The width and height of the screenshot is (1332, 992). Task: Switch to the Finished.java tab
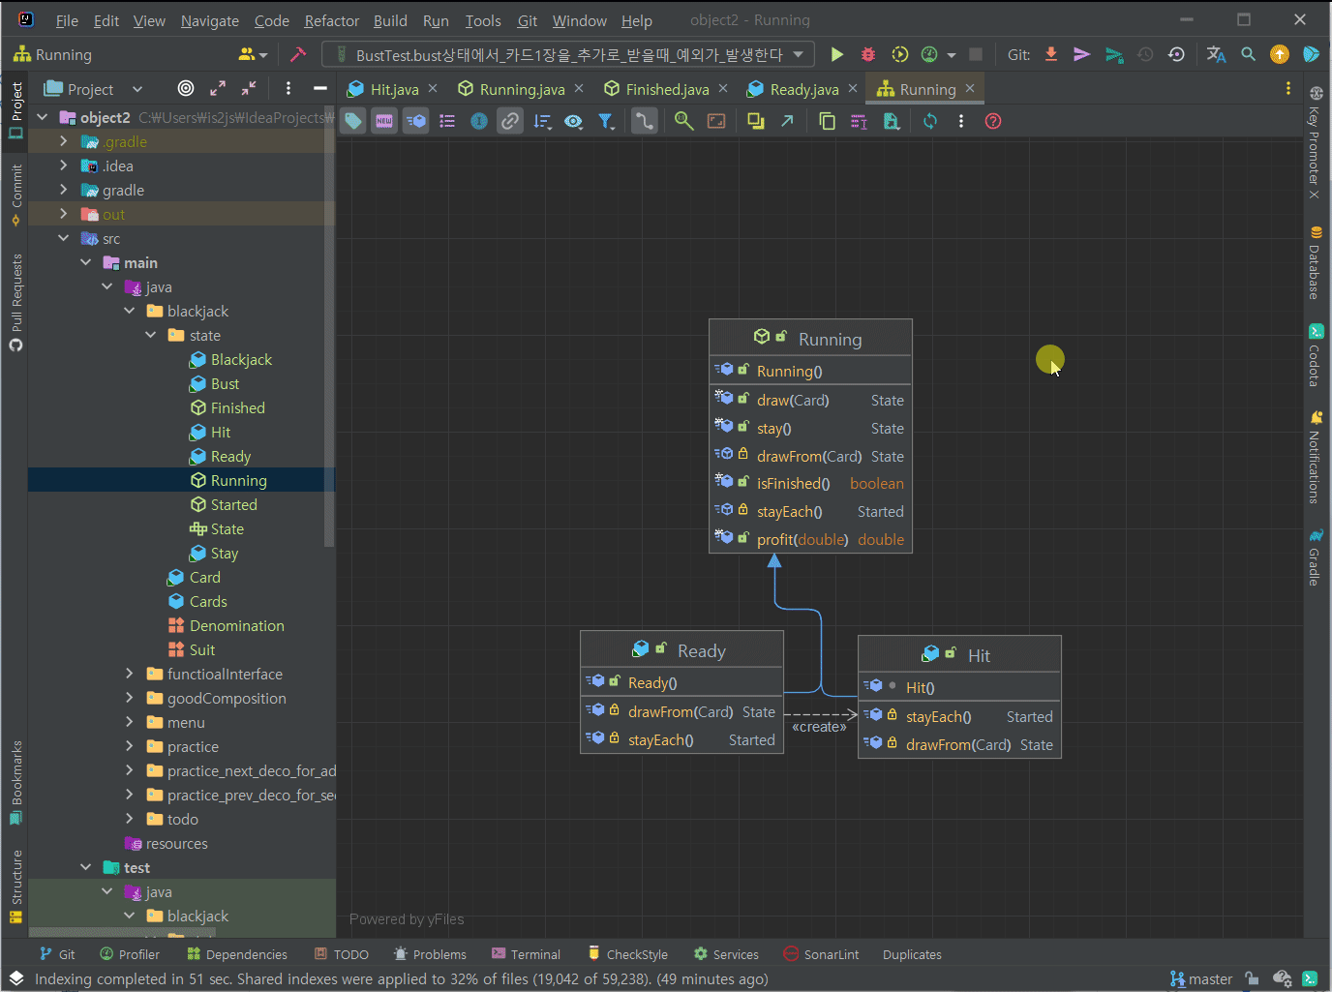click(666, 89)
